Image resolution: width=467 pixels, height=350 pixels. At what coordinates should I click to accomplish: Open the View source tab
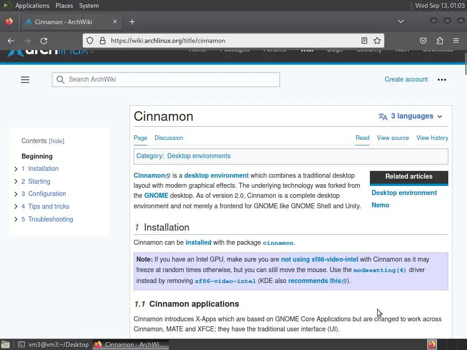[x=393, y=138]
